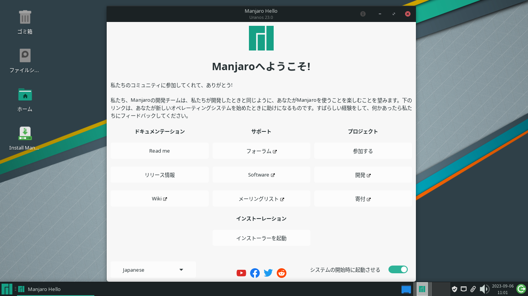Select the File System (ファイルシ...) desktop icon
This screenshot has height=296, width=528.
pyautogui.click(x=25, y=61)
